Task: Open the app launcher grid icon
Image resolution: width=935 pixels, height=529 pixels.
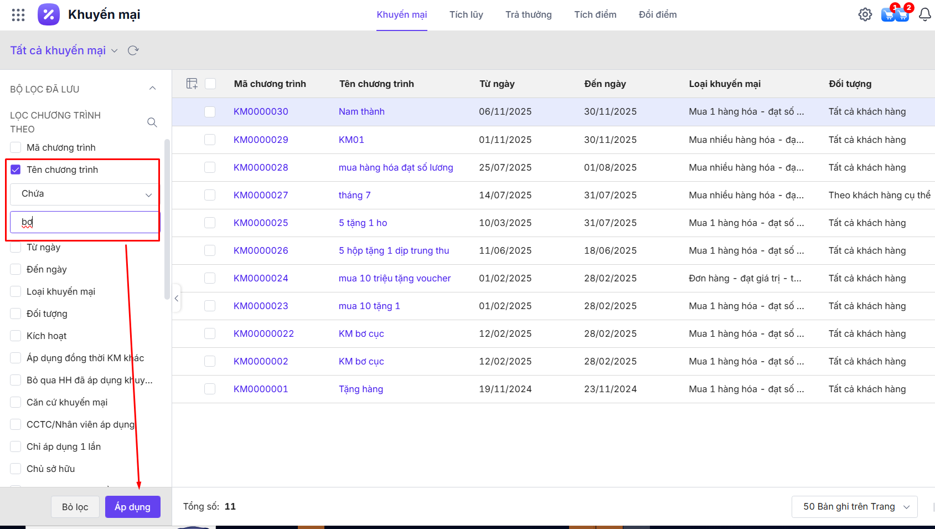Action: [18, 15]
